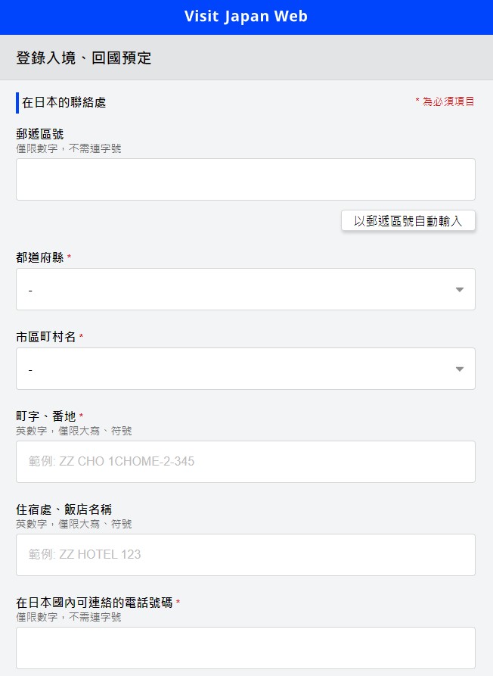Image resolution: width=493 pixels, height=676 pixels.
Task: Focus the 郵遞區號 input field
Action: (x=245, y=179)
